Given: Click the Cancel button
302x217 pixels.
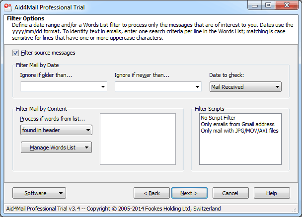Looking at the screenshot, I should pos(230,193).
